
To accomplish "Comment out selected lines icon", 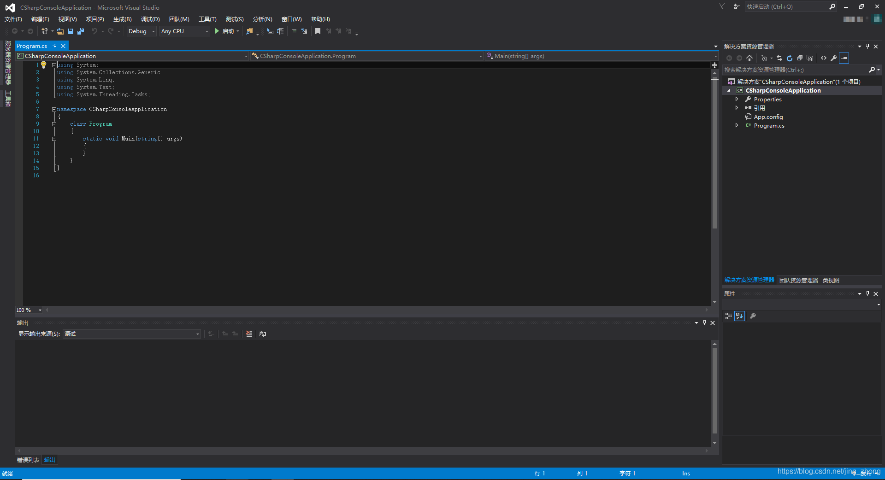I will [x=294, y=31].
